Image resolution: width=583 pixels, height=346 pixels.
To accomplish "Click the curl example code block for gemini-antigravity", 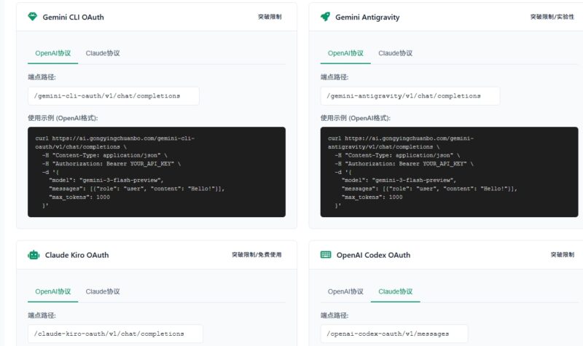I will (449, 172).
